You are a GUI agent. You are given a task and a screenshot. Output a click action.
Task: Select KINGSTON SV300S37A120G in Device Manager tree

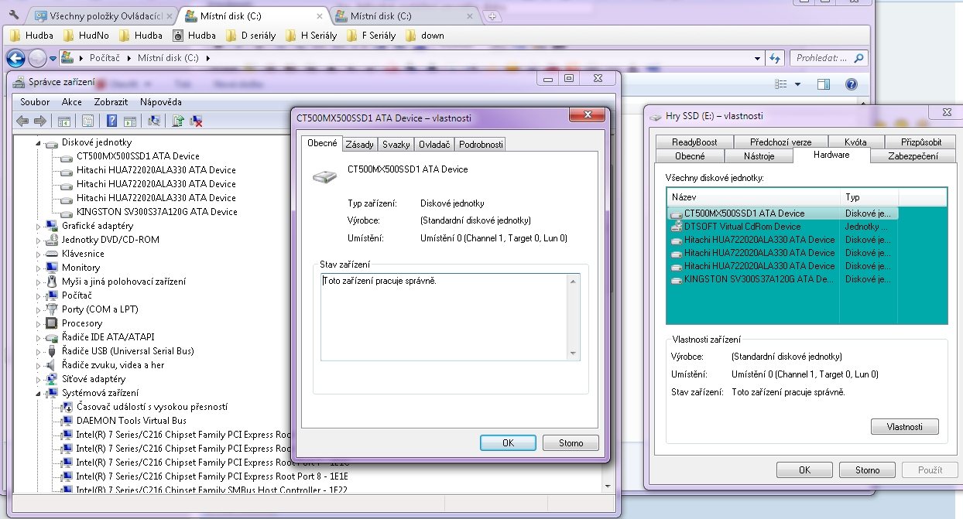(x=156, y=212)
